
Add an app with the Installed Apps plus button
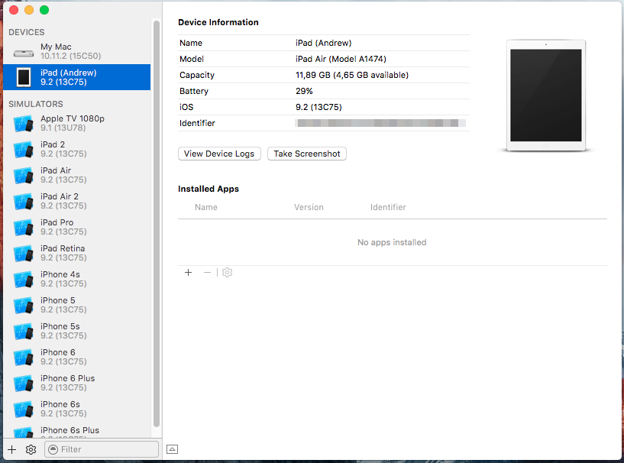pos(188,272)
